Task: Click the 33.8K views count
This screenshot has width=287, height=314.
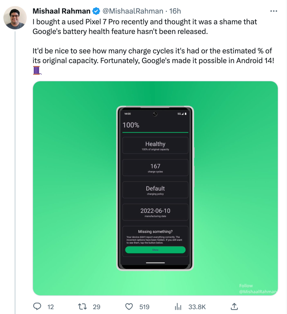Action: pos(197,307)
